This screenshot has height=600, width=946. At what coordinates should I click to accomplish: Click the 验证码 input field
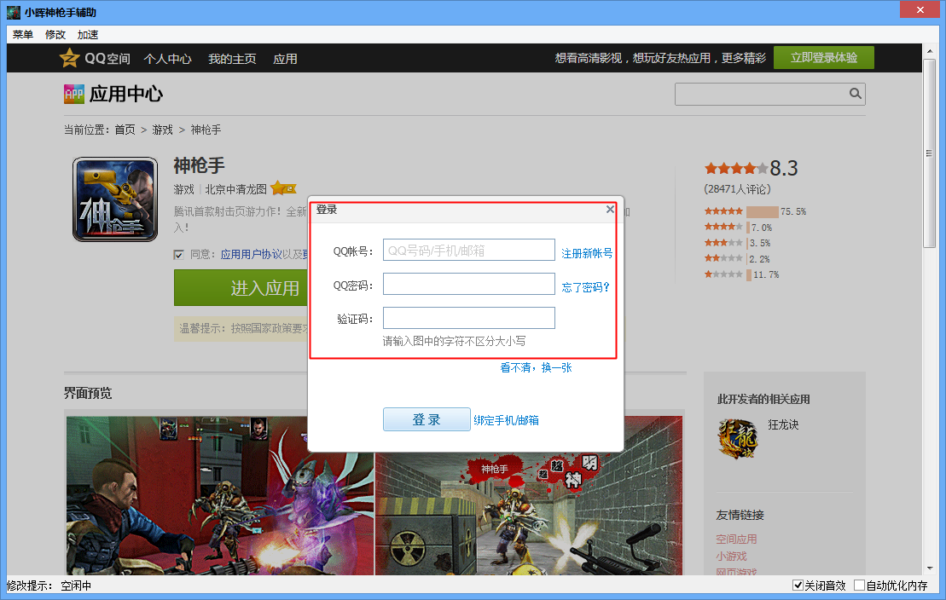pos(469,318)
